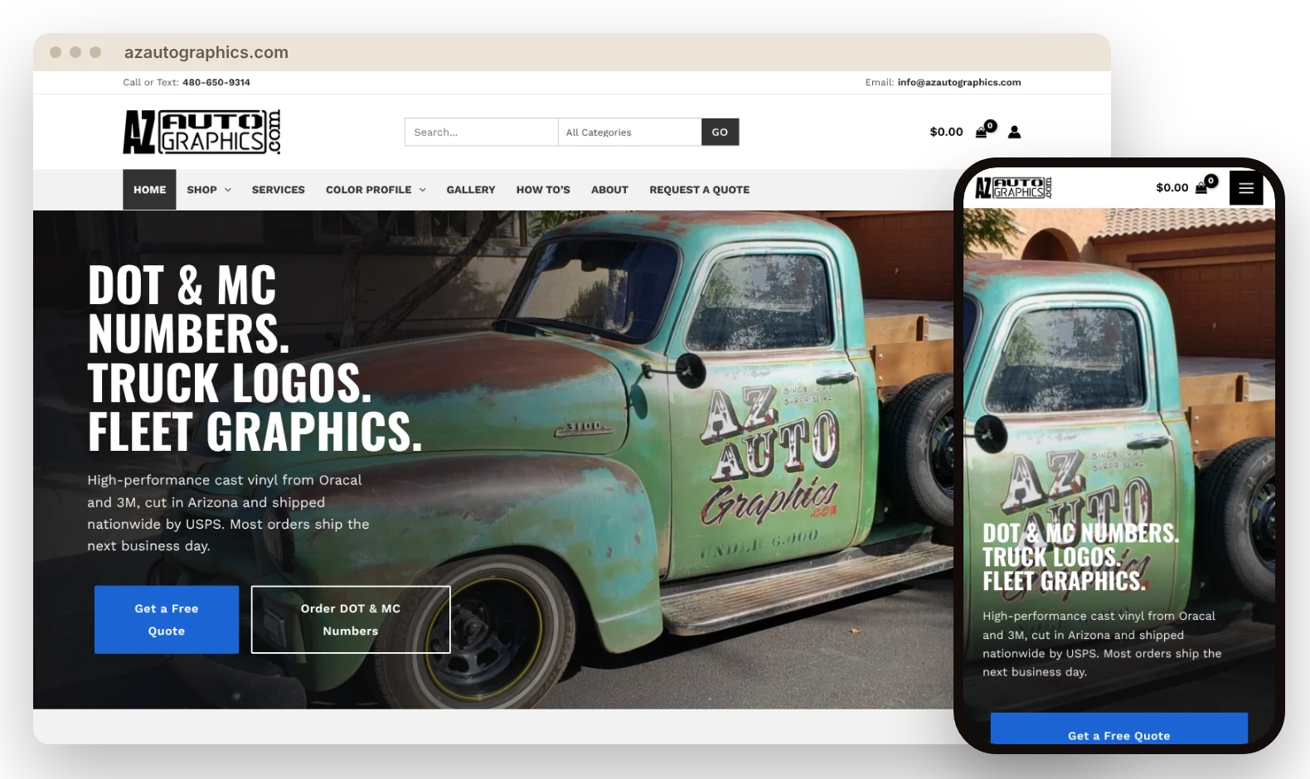Open the HOW TO'S nav item
Viewport: 1310px width, 779px height.
click(543, 190)
